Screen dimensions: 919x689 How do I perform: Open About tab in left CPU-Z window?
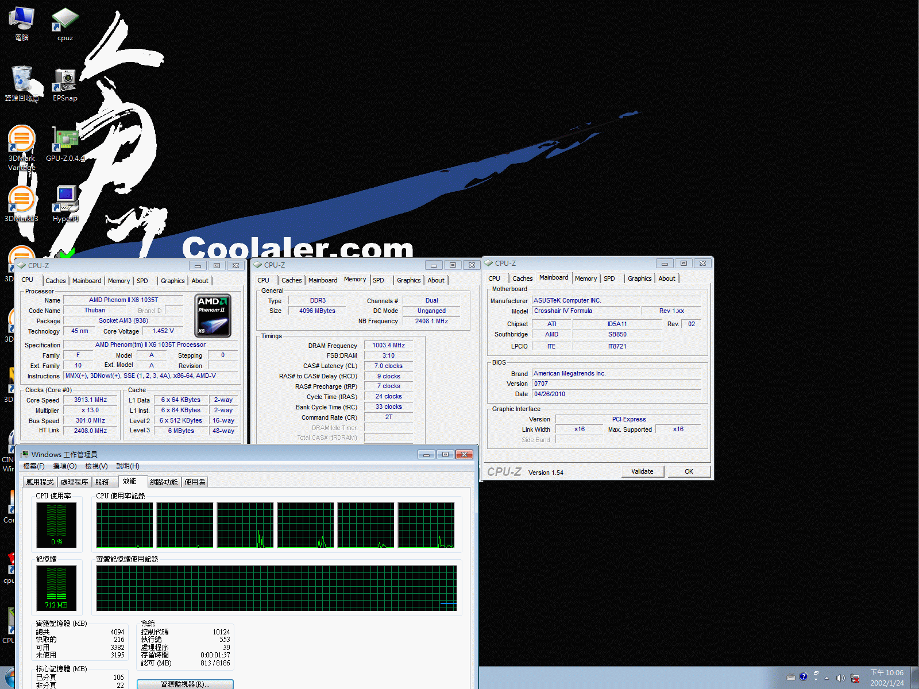[200, 281]
